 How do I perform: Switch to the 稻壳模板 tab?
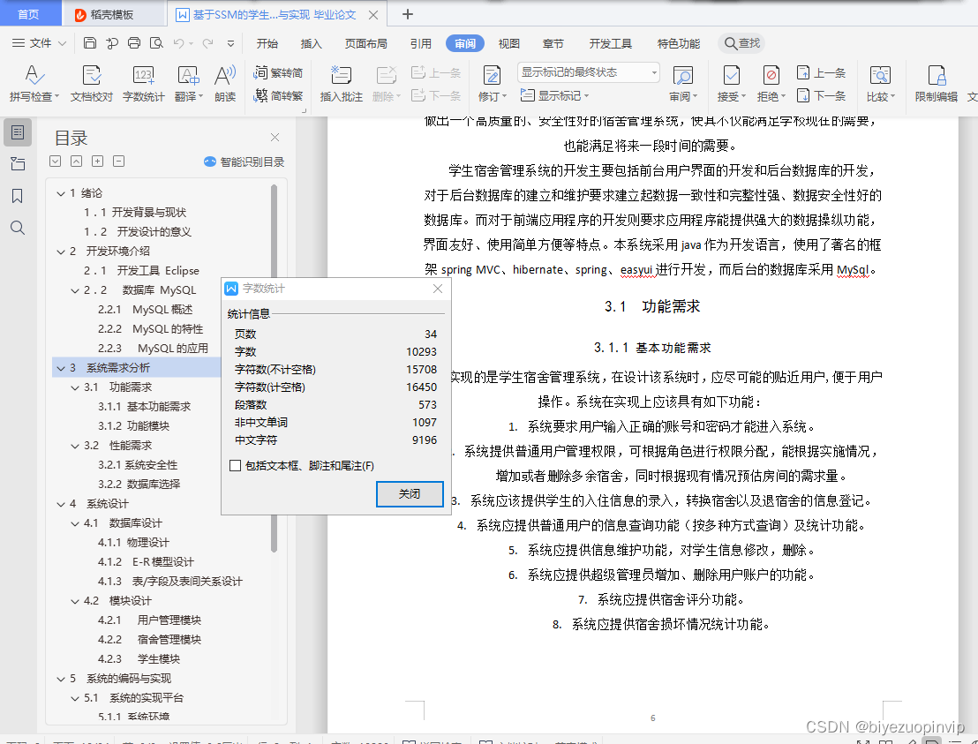(110, 14)
